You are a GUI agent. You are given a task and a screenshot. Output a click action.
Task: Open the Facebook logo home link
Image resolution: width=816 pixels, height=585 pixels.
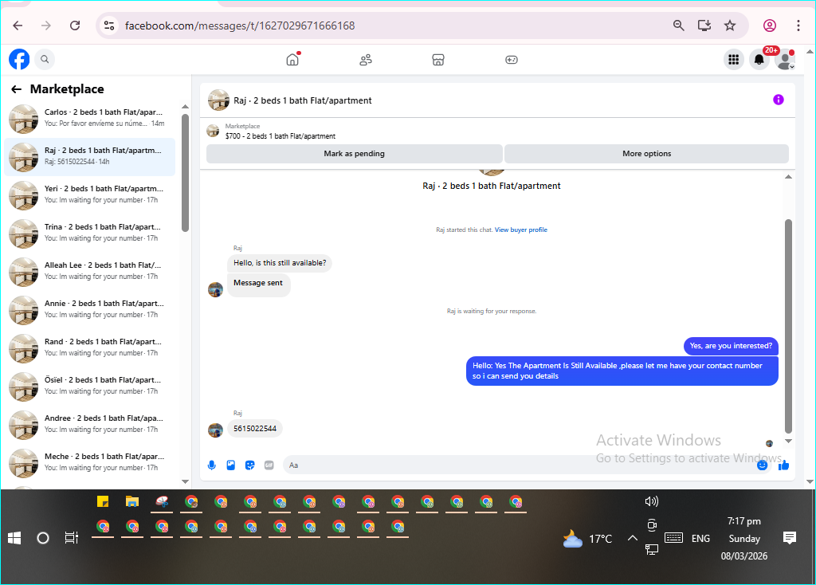[19, 59]
